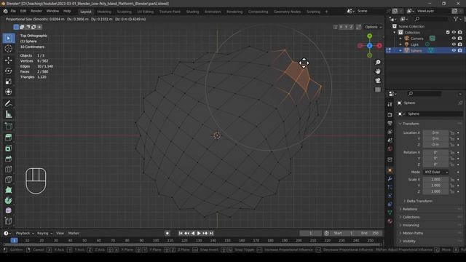Image resolution: width=466 pixels, height=262 pixels.
Task: Play the timeline animation
Action: pos(199,233)
